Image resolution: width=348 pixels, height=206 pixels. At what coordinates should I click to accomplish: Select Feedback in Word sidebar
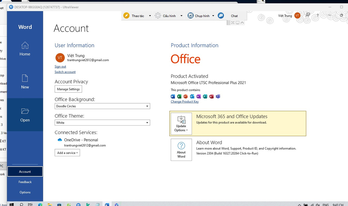point(25,182)
